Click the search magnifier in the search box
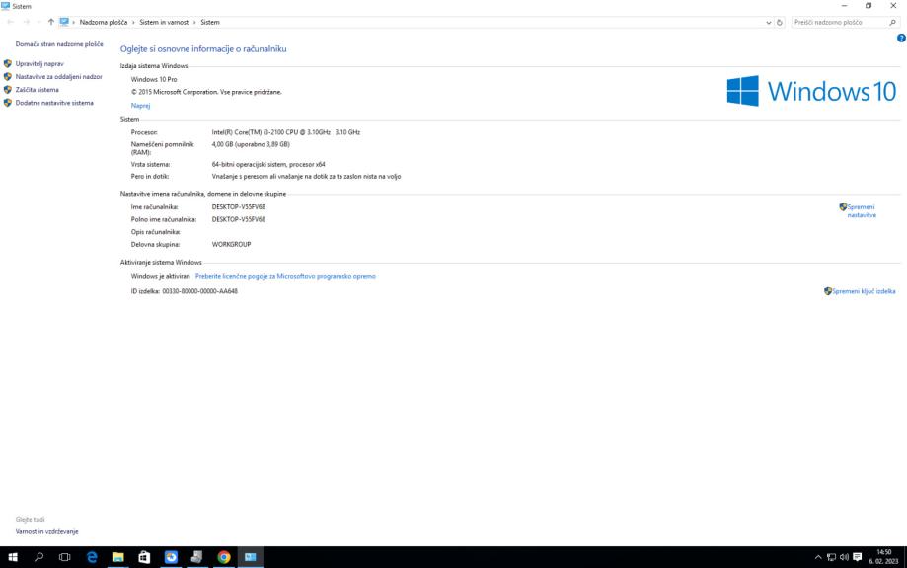 [892, 22]
